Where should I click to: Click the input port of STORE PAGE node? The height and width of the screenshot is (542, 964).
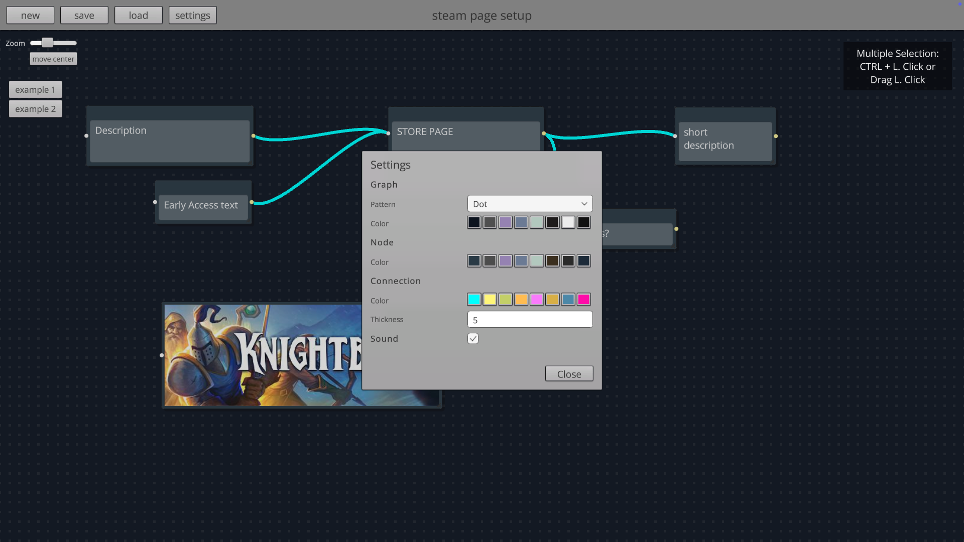pos(388,133)
